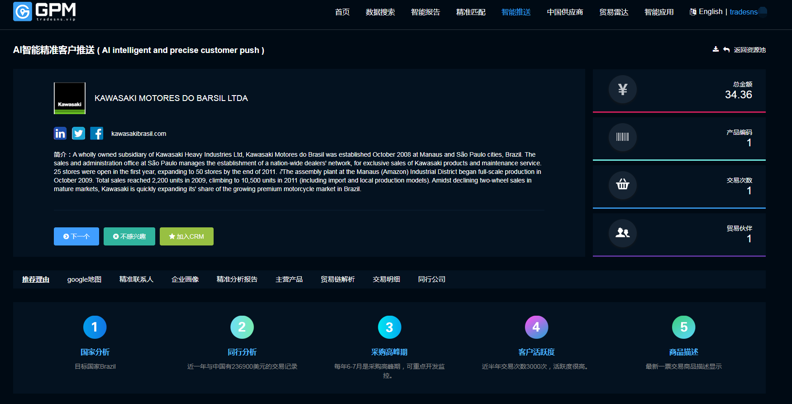
Task: Click the basket icon in 交易次数 card
Action: 623,185
